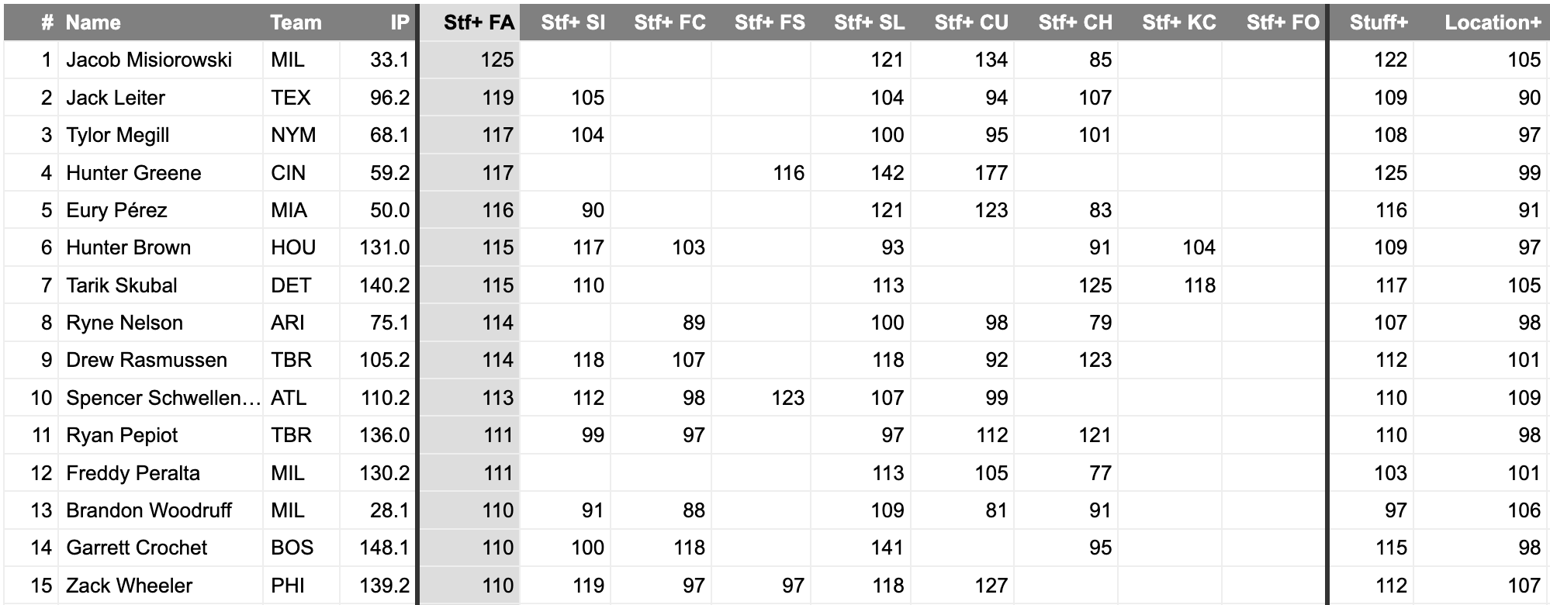The height and width of the screenshot is (605, 1550).
Task: Sort by the Stf+ CH column
Action: point(1075,22)
